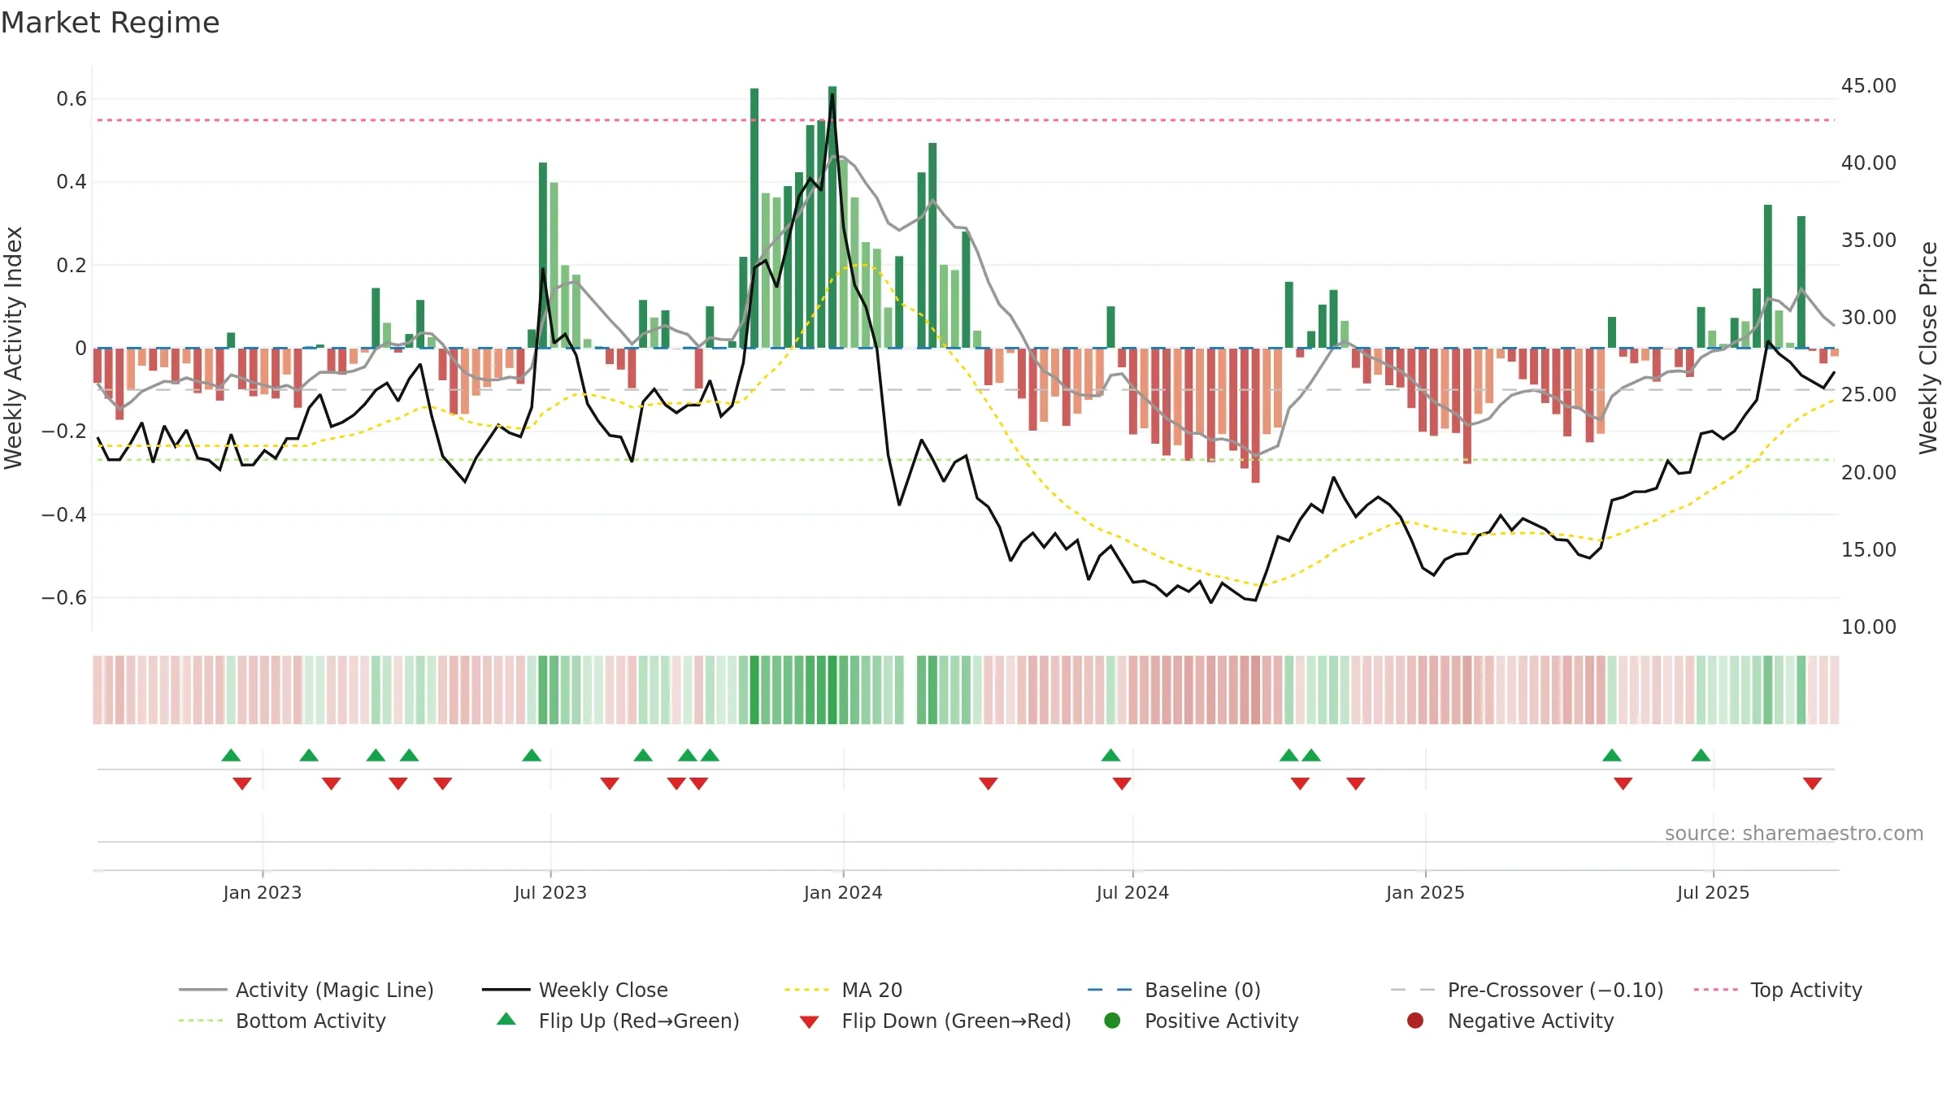This screenshot has height=1097, width=1951.
Task: Click the green Positive Activity legend dot
Action: (x=1112, y=1020)
